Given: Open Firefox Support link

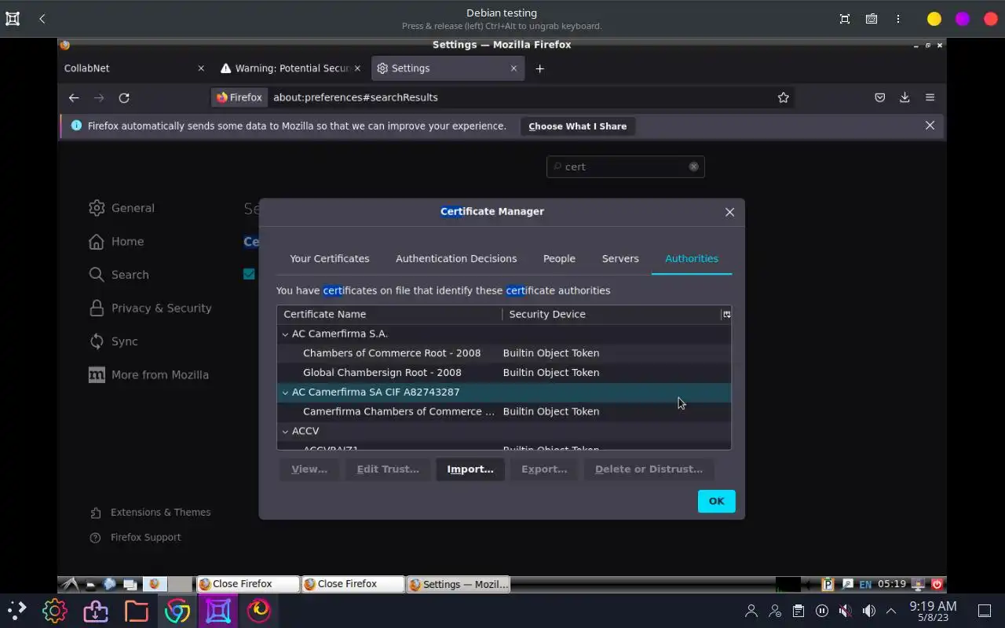Looking at the screenshot, I should (136, 537).
